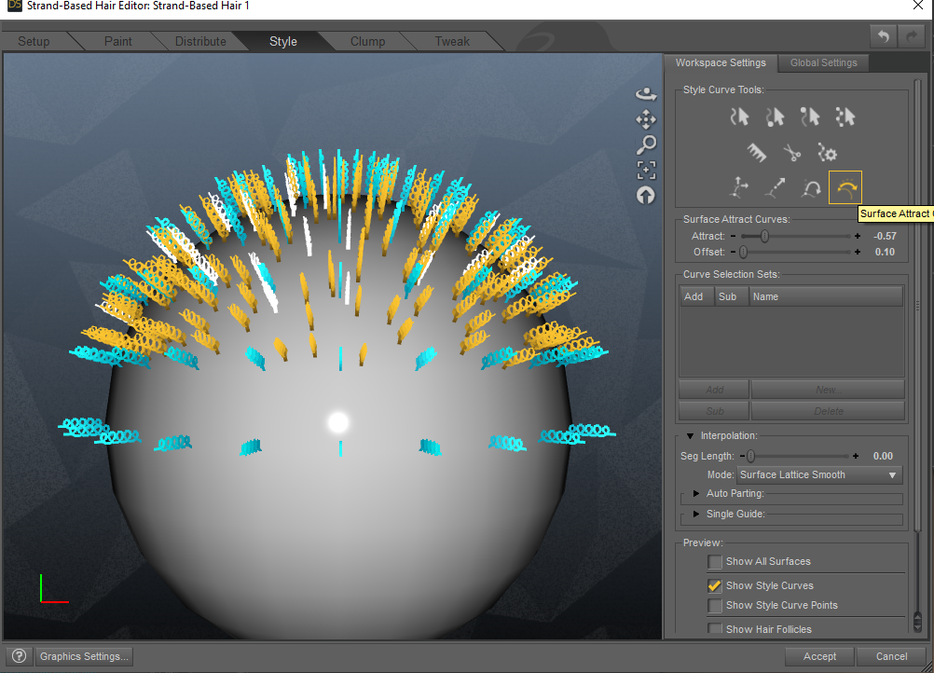Enable Show Style Curve Points checkbox
The image size is (934, 673).
pyautogui.click(x=715, y=605)
